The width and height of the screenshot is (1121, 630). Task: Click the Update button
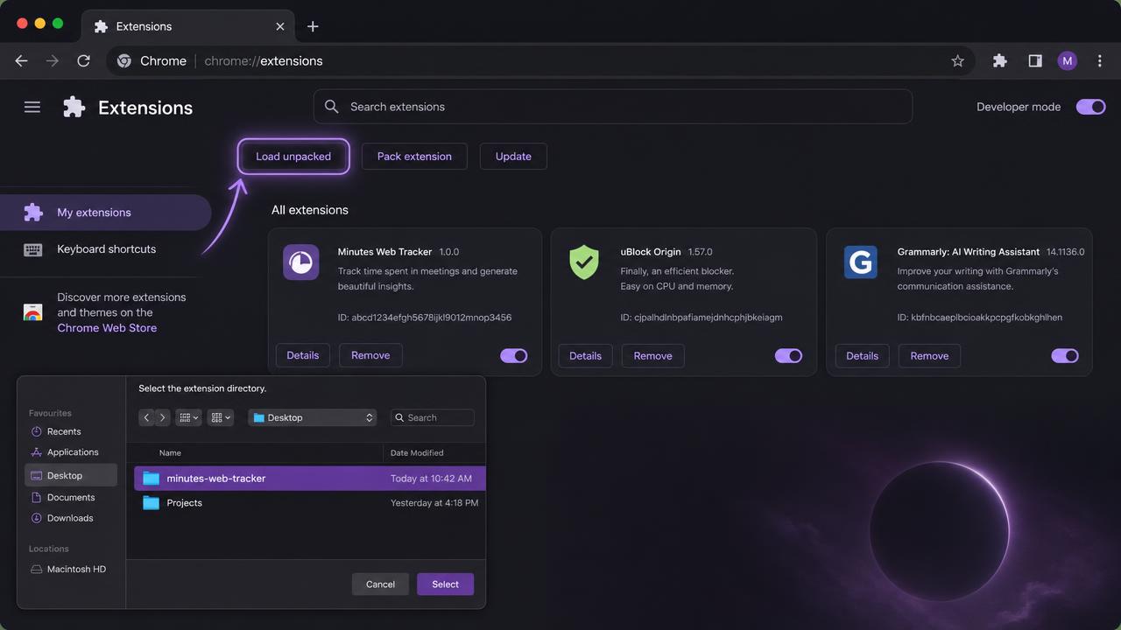point(513,157)
